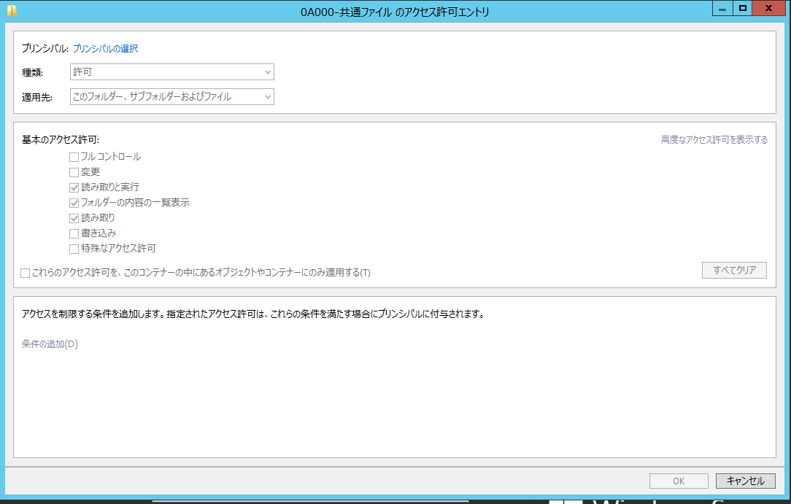
Task: Minimize the access permission entry window
Action: (722, 9)
